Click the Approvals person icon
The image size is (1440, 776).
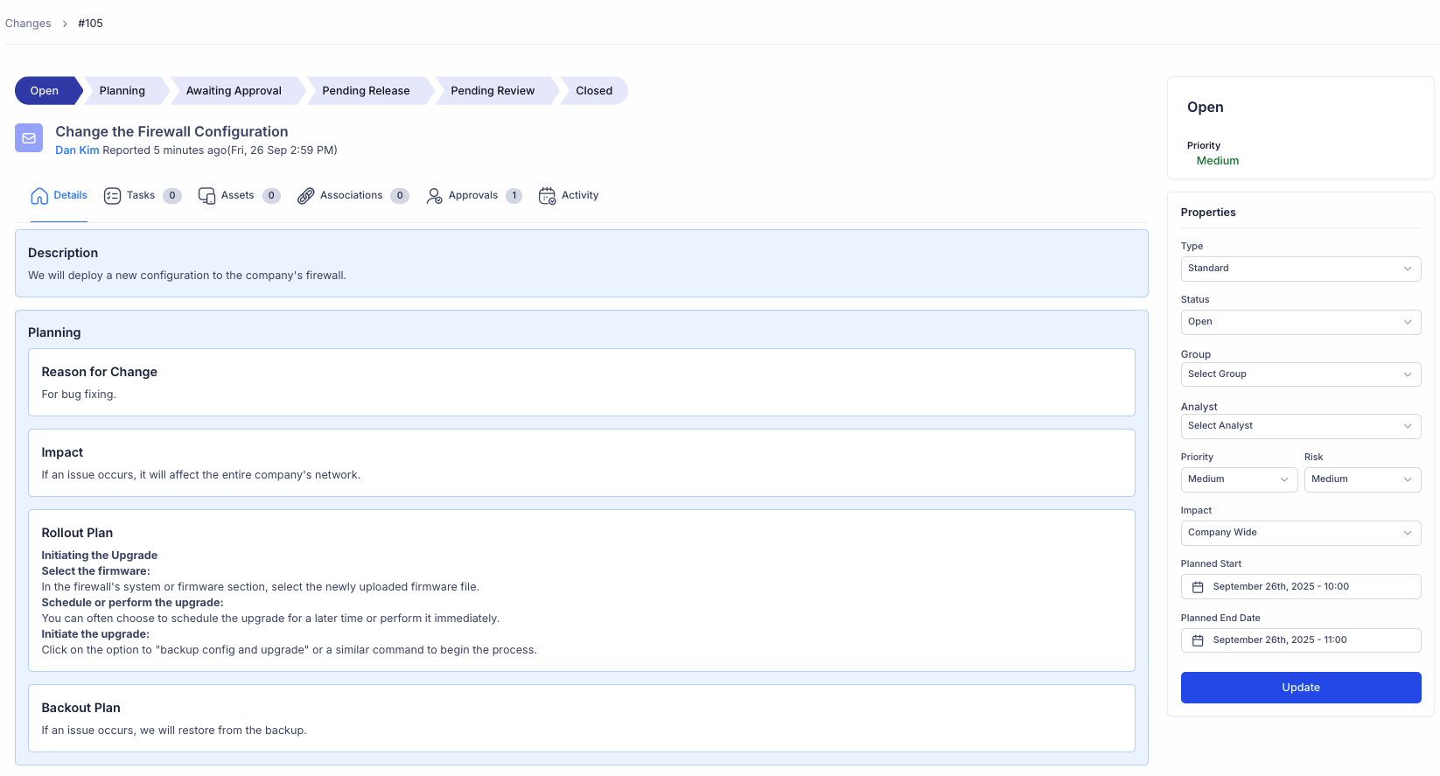[434, 196]
